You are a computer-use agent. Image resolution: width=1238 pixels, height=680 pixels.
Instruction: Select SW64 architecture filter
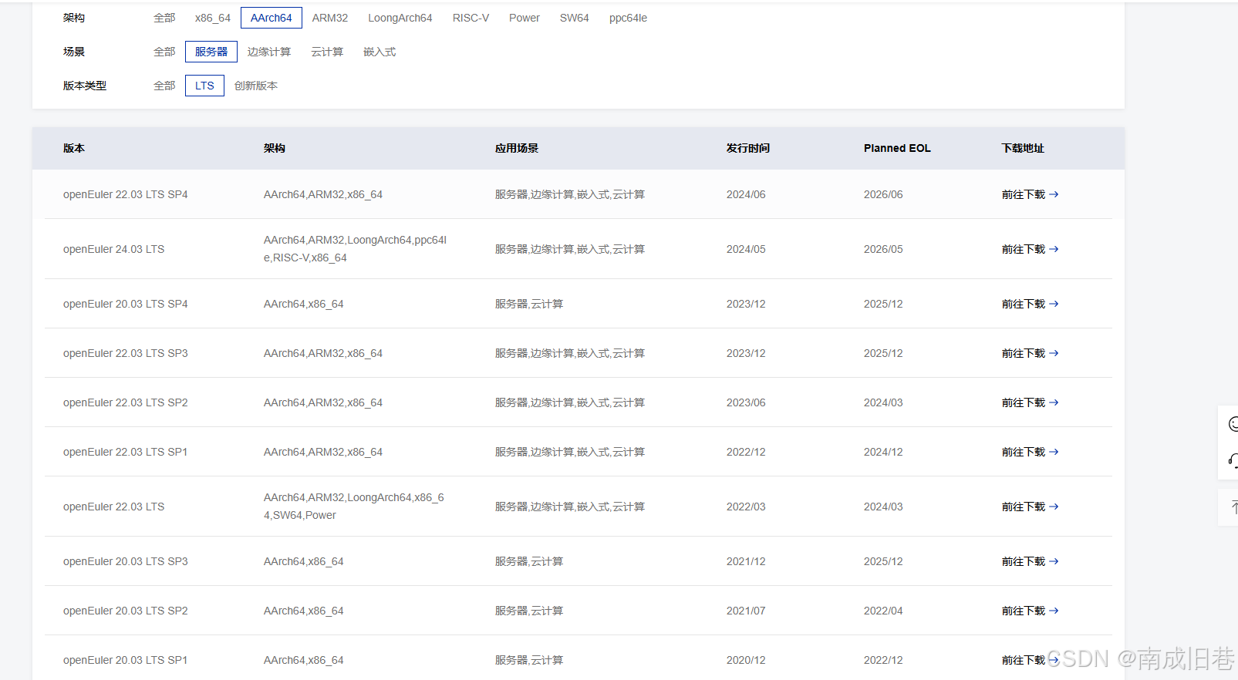[575, 18]
